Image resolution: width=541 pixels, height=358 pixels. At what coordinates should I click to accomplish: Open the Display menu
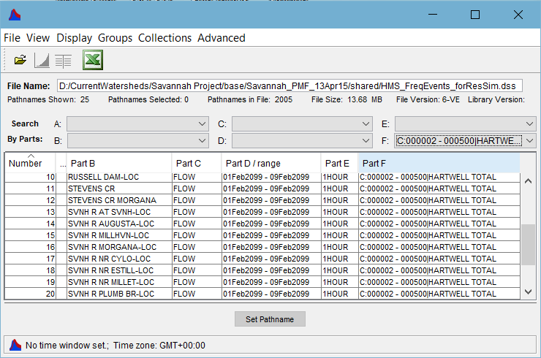[75, 38]
